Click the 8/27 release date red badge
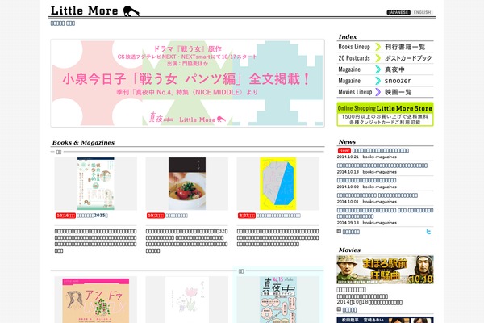The width and height of the screenshot is (484, 323). [x=246, y=216]
